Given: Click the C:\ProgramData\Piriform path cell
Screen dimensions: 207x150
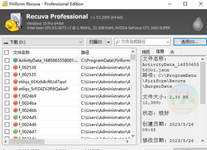Looking at the screenshot, I should [x=105, y=60].
